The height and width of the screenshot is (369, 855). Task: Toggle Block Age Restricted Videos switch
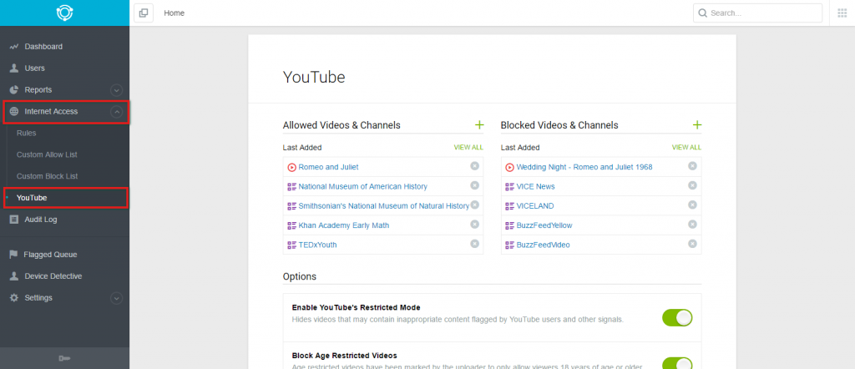(677, 363)
